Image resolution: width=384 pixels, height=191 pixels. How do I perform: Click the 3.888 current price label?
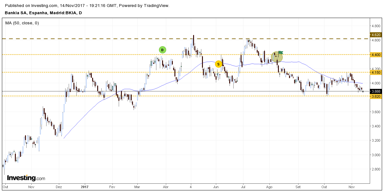pos(375,91)
